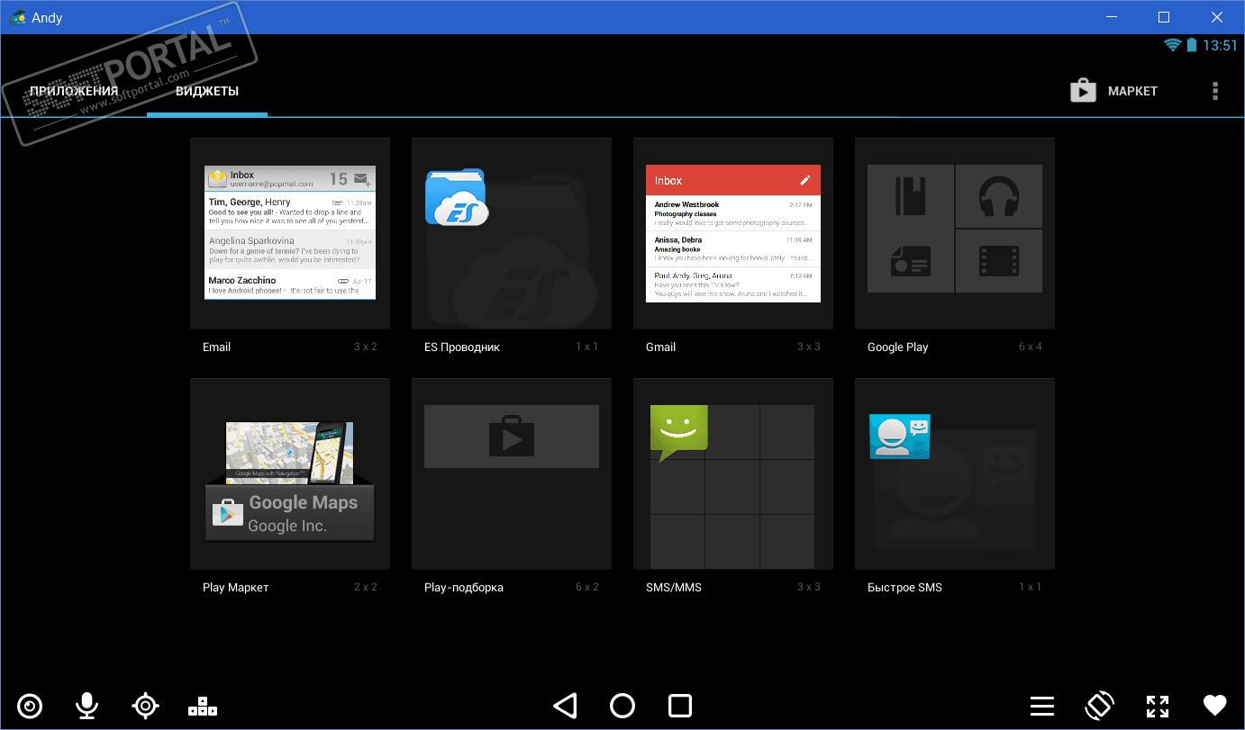Select the Email widget inbox preview
The image size is (1245, 730).
click(x=290, y=233)
